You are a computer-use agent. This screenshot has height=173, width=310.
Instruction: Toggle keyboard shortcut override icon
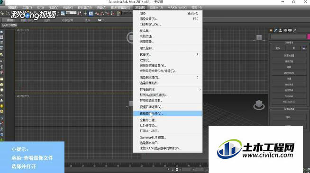91,13
